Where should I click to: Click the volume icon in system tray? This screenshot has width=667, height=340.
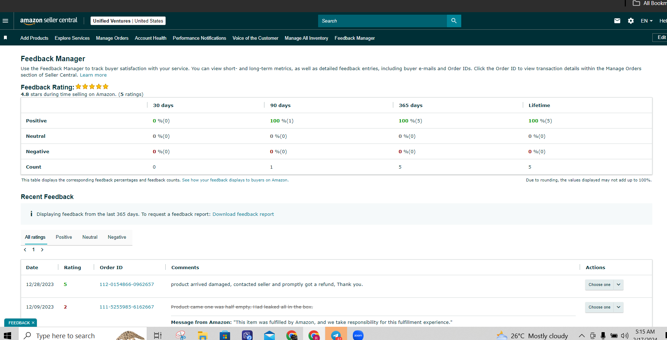click(x=625, y=336)
